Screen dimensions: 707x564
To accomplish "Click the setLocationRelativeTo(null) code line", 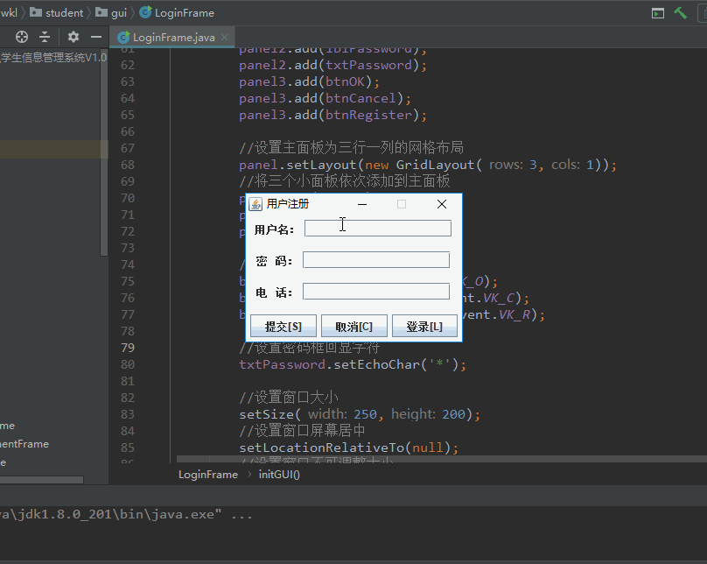I will (x=348, y=448).
